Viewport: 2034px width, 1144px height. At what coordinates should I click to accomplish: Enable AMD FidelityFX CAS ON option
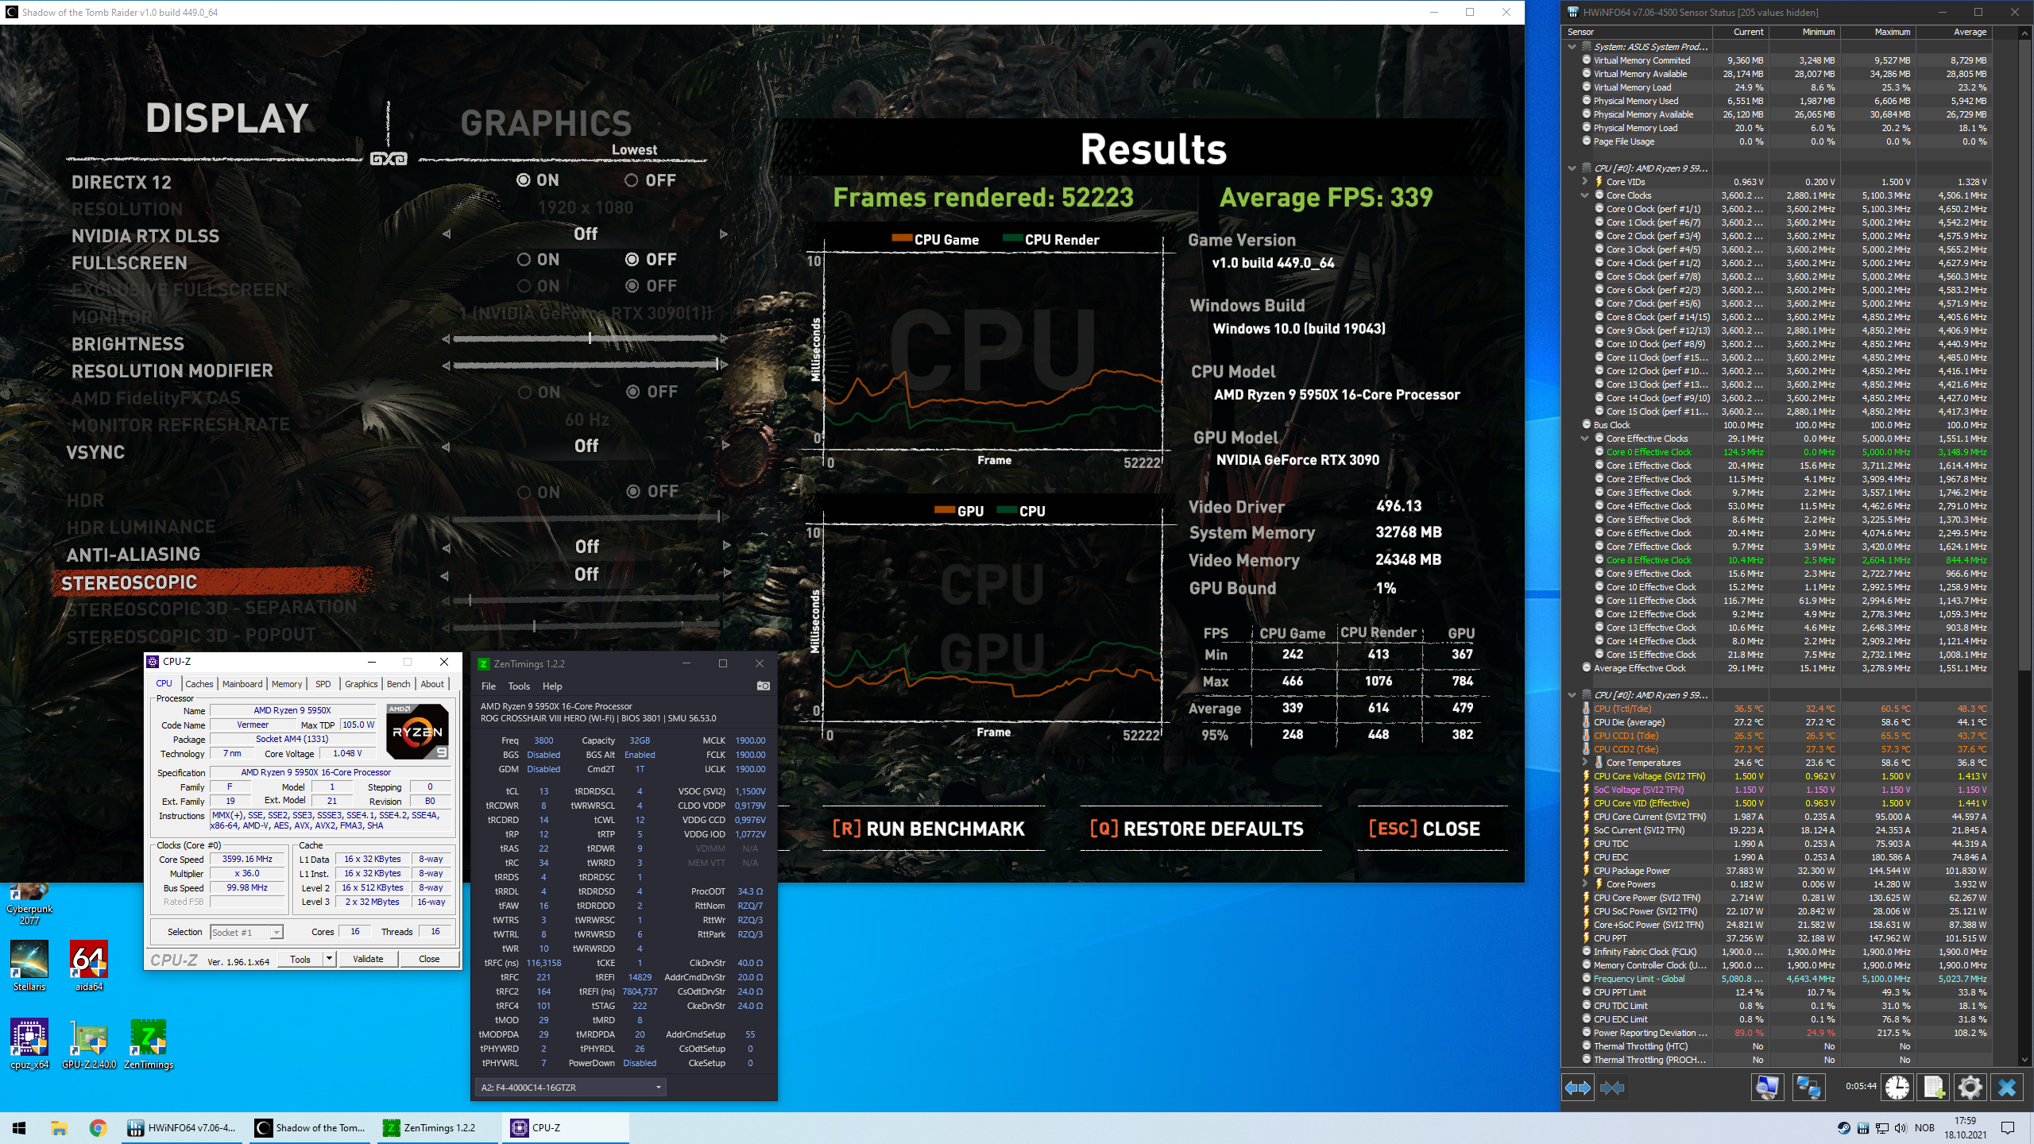coord(539,392)
